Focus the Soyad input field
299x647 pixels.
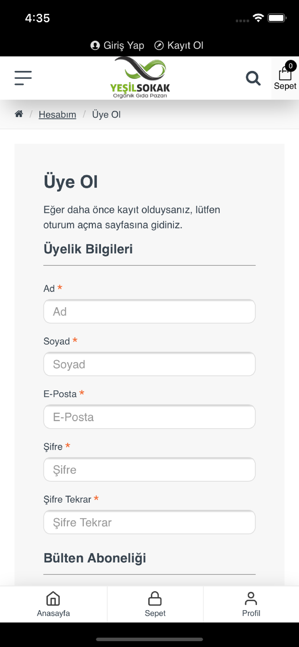point(149,364)
